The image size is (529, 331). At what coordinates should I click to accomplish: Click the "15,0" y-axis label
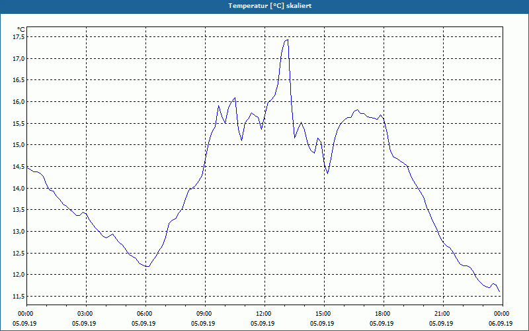(19, 145)
